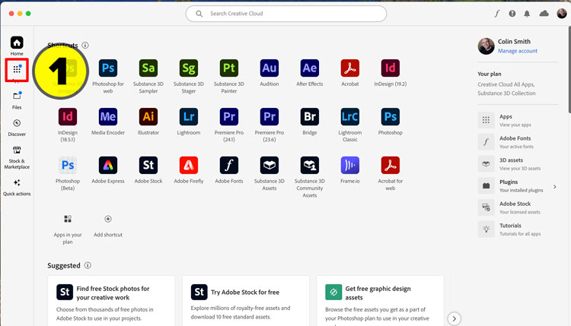Open Substance 3D Assets
The image size is (571, 326).
269,166
